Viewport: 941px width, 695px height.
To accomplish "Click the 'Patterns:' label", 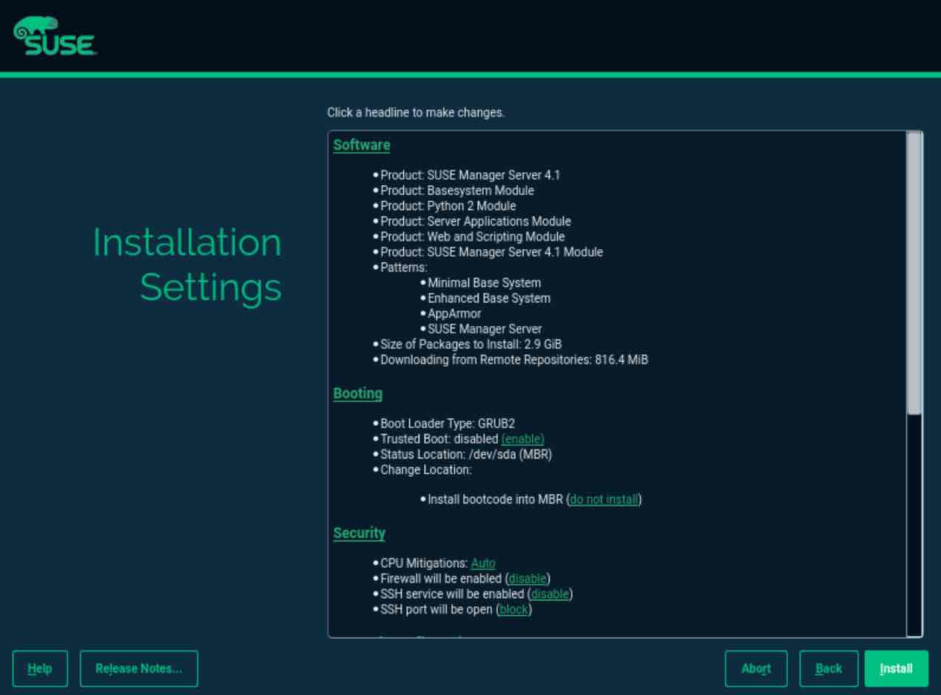I will [x=404, y=268].
